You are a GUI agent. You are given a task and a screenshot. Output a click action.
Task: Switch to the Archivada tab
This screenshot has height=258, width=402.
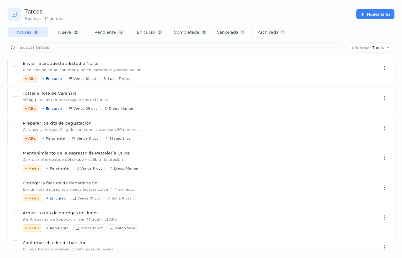pos(271,32)
